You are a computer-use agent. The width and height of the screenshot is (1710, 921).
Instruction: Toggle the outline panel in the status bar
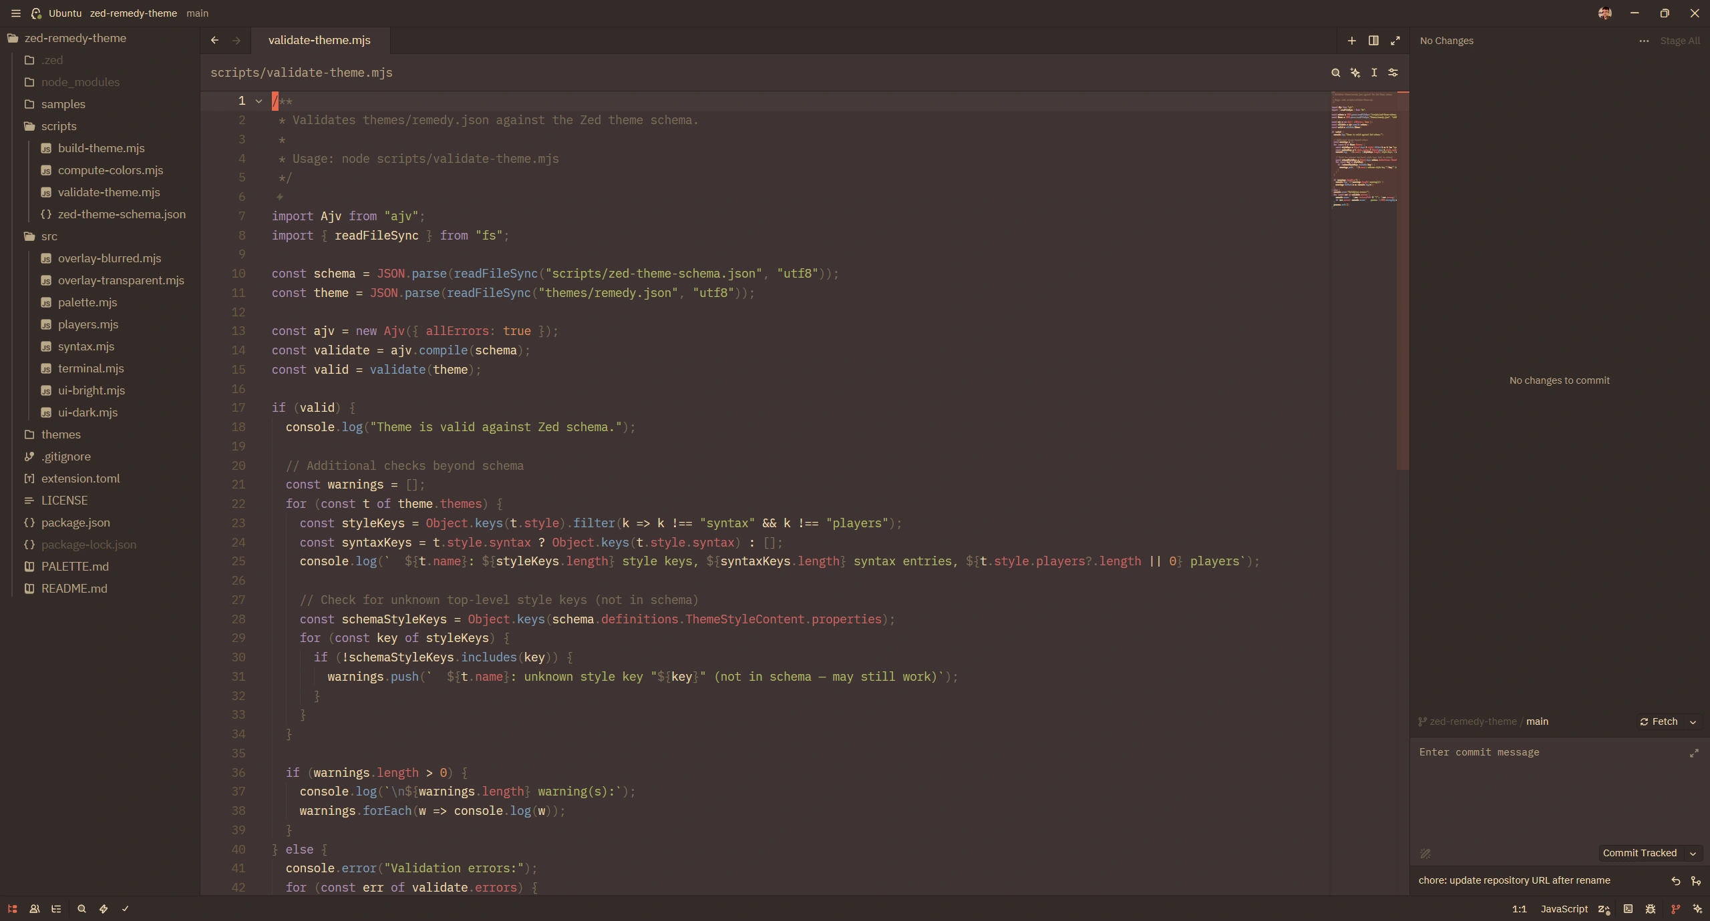[56, 908]
